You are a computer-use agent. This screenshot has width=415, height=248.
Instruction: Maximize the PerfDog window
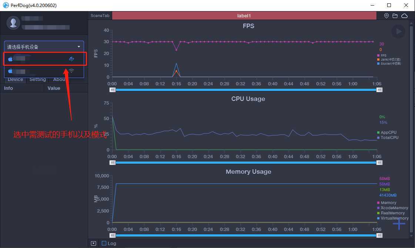(389, 5)
